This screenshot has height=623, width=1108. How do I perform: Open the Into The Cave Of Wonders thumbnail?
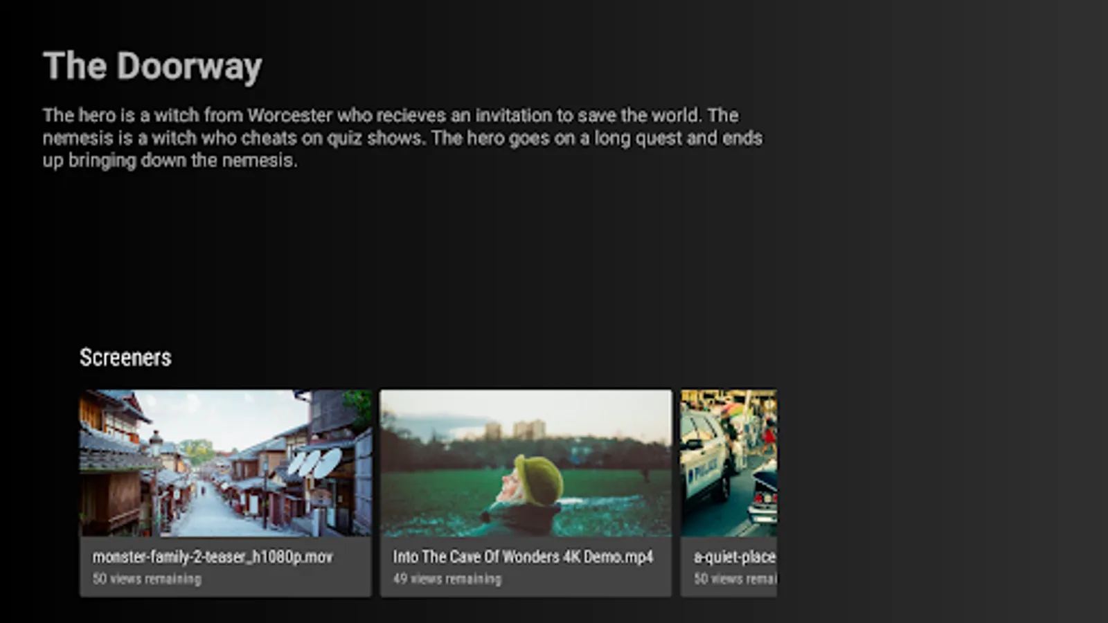click(x=526, y=463)
